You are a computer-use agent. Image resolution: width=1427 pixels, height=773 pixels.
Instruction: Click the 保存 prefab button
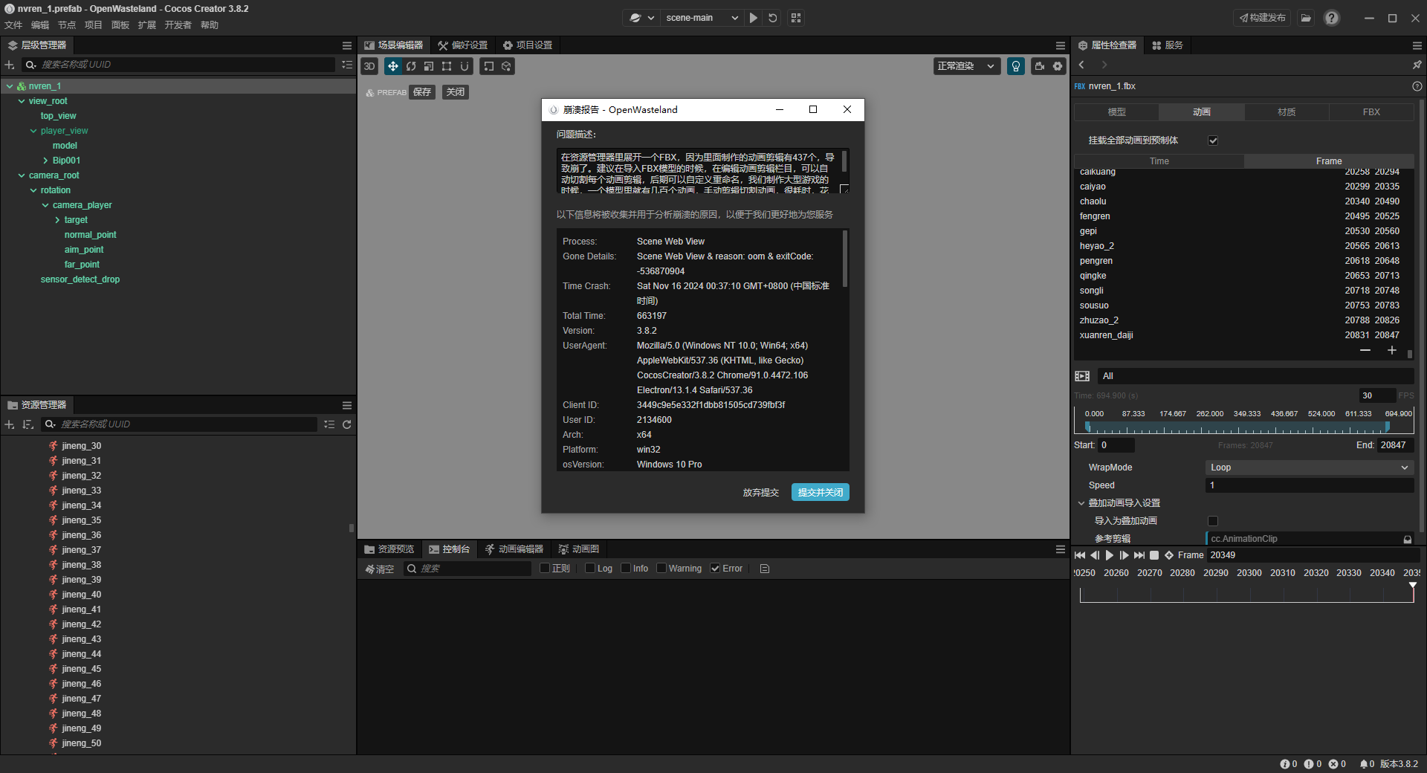(x=422, y=92)
